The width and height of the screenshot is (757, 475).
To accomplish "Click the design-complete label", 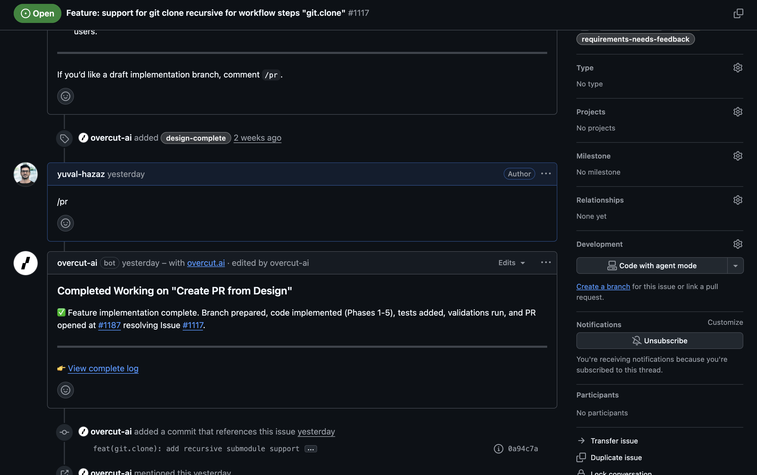I will (x=196, y=138).
